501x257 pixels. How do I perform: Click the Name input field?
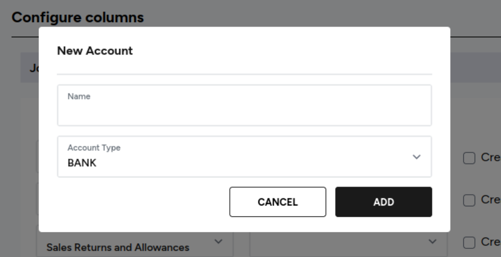pyautogui.click(x=244, y=105)
